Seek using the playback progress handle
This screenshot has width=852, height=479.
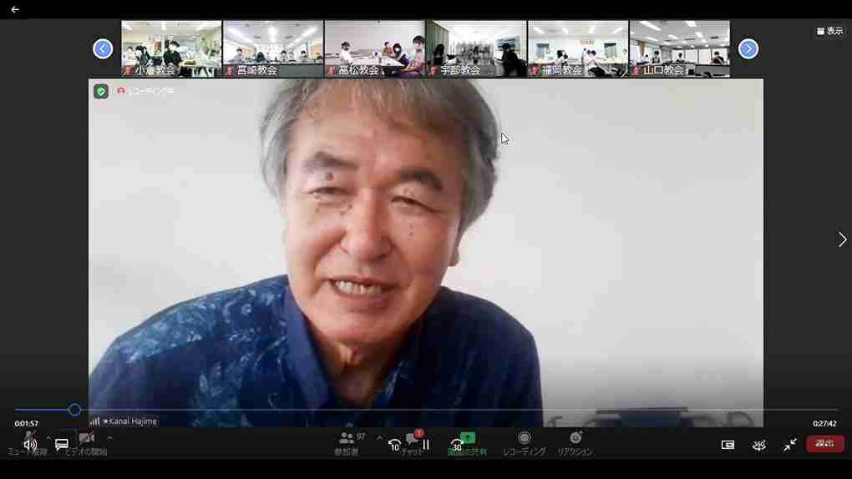74,410
